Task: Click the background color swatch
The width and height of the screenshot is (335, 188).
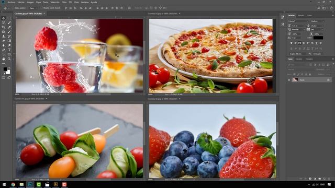Action: (8, 72)
